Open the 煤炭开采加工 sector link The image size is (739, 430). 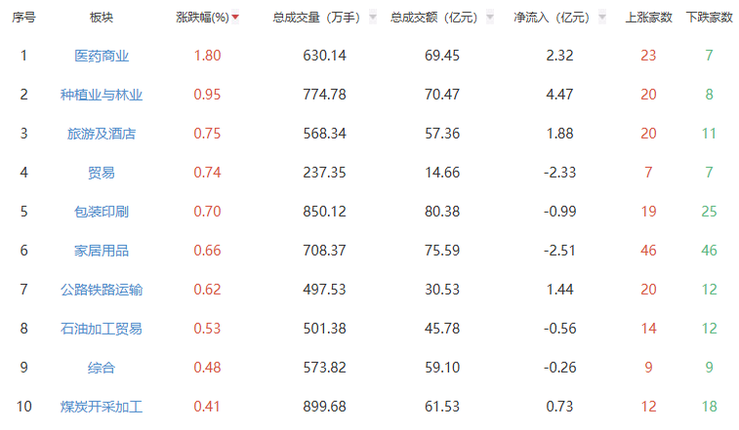(x=102, y=407)
